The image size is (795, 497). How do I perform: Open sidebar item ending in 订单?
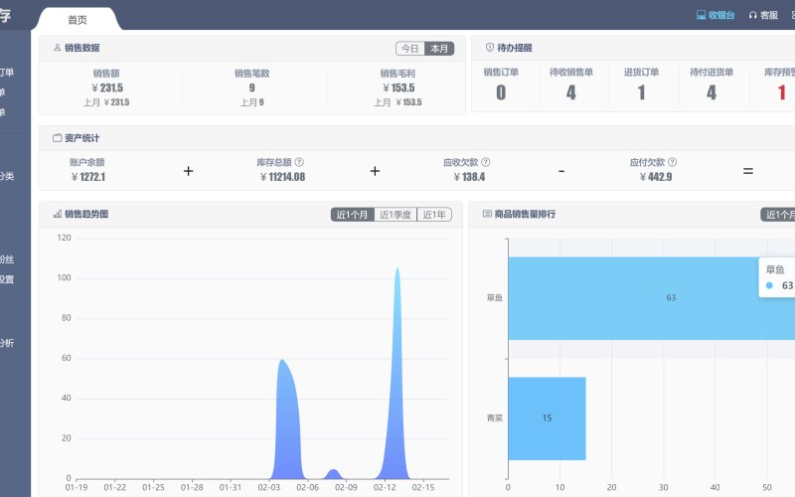pyautogui.click(x=7, y=72)
